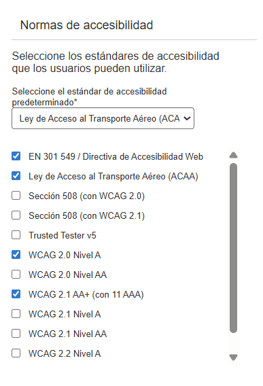Viewport: 263px width, 386px height.
Task: Tick the WCAG 2.1 Nivel A checkbox
Action: (16, 314)
